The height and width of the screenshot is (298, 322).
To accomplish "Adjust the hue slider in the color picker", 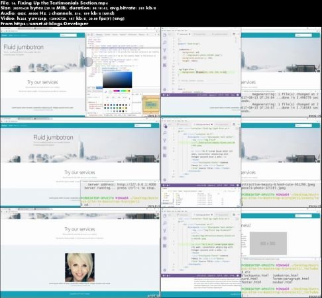I will [x=122, y=91].
